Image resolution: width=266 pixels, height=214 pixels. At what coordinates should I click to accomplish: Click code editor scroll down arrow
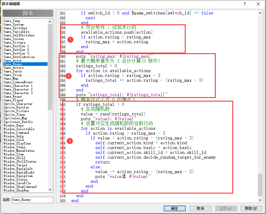pyautogui.click(x=260, y=200)
